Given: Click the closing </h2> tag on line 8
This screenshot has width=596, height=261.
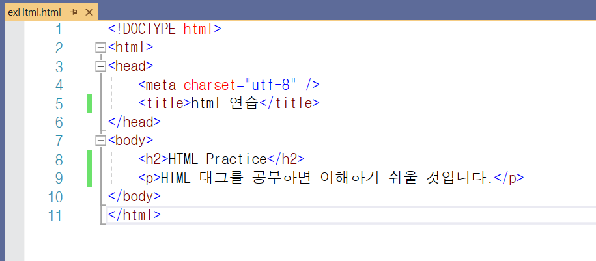Looking at the screenshot, I should tap(285, 159).
